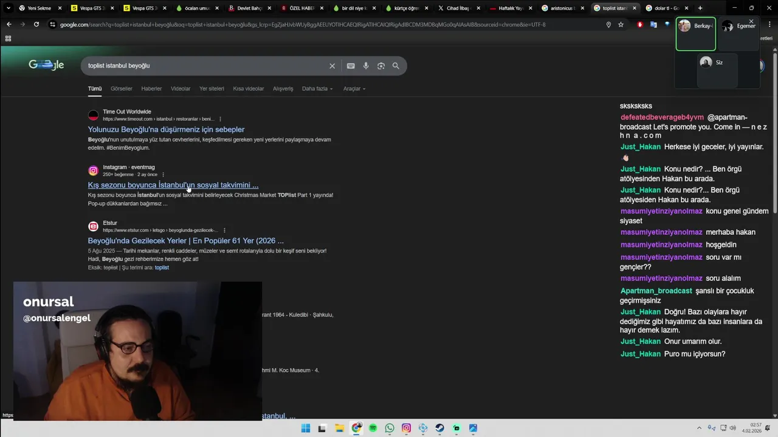Switch to Chrome in the taskbar
Viewport: 778px width, 437px height.
(356, 428)
